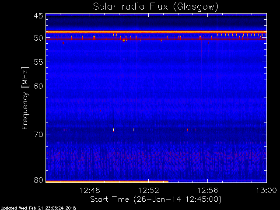Click the 'Start Time (26-Jan-14 12:45:00)' label

[x=156, y=199]
